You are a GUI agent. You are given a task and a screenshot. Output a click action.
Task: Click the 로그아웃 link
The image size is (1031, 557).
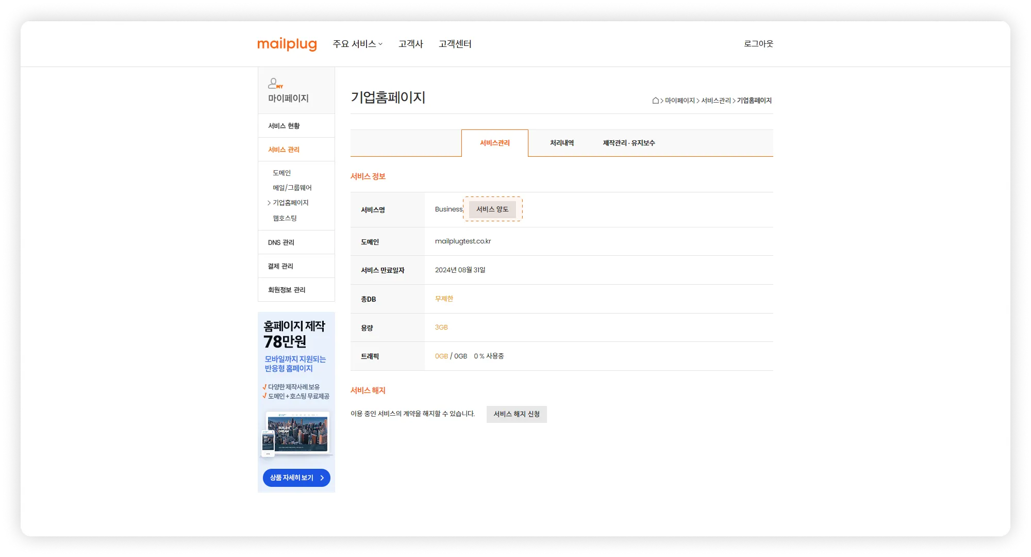[x=758, y=44]
